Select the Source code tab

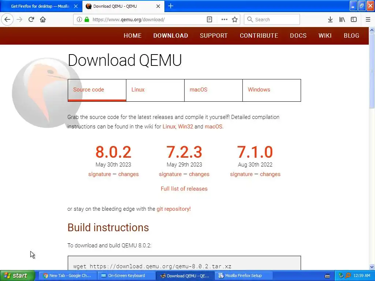click(97, 90)
